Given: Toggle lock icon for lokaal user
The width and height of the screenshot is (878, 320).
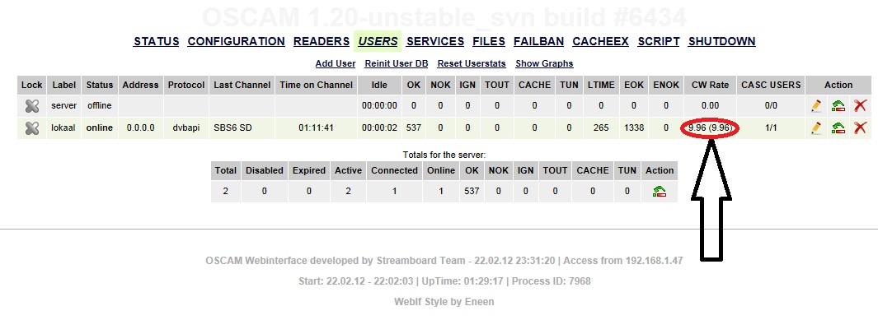Looking at the screenshot, I should click(32, 128).
